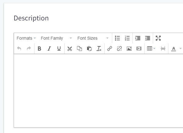Open the Font Family dropdown
This screenshot has height=133, width=183.
56,38
